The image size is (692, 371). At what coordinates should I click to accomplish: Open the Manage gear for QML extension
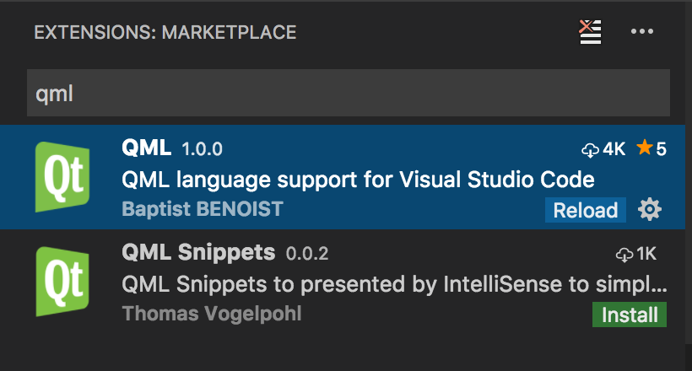650,210
